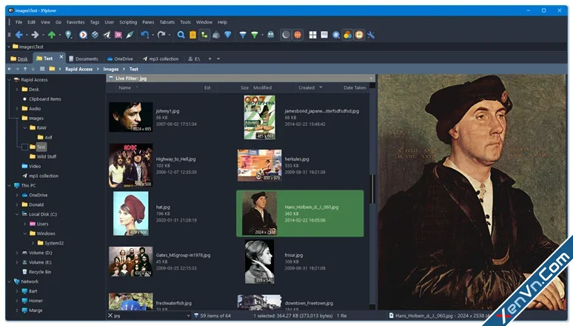Close the Live Filter bar
Screen dimensions: 573x326
(x=372, y=78)
